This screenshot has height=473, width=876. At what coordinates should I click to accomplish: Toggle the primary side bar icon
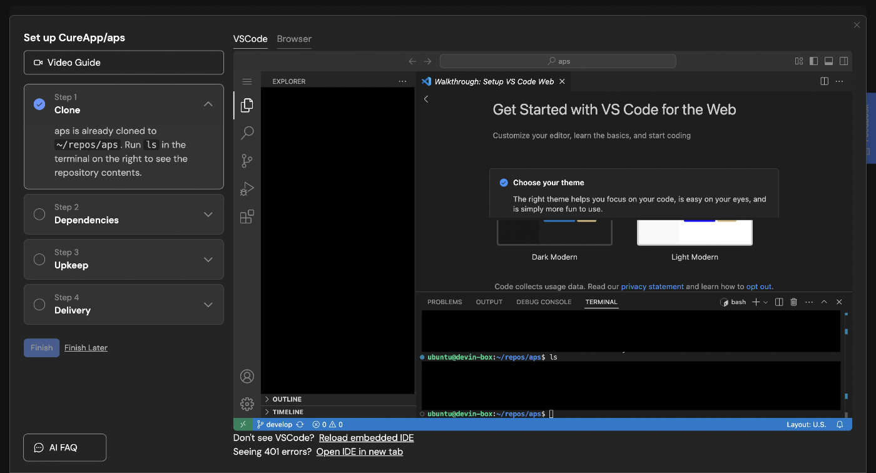tap(814, 61)
